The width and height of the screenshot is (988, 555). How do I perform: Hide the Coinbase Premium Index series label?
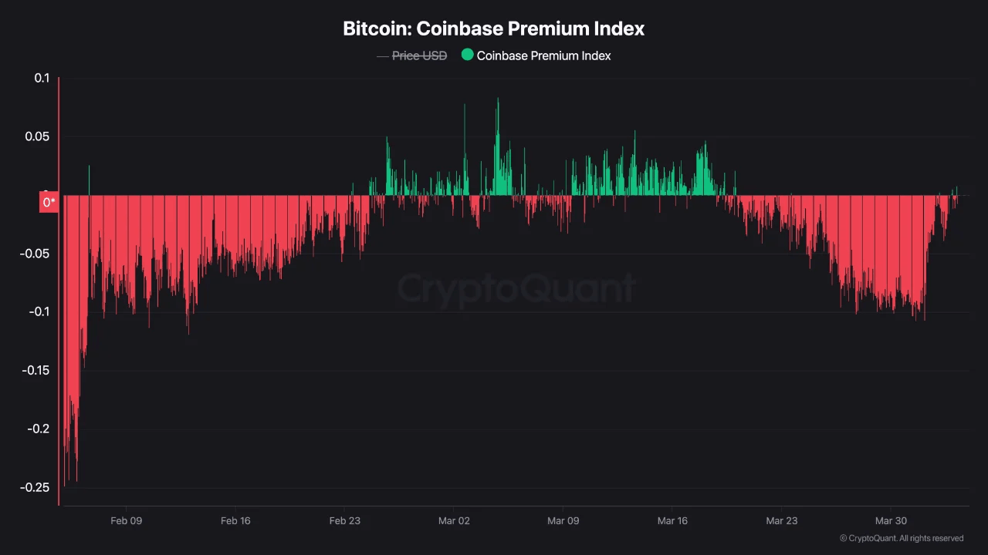pos(543,55)
